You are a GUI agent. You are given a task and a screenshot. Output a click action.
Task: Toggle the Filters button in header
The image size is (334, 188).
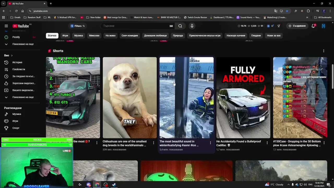tap(78, 26)
